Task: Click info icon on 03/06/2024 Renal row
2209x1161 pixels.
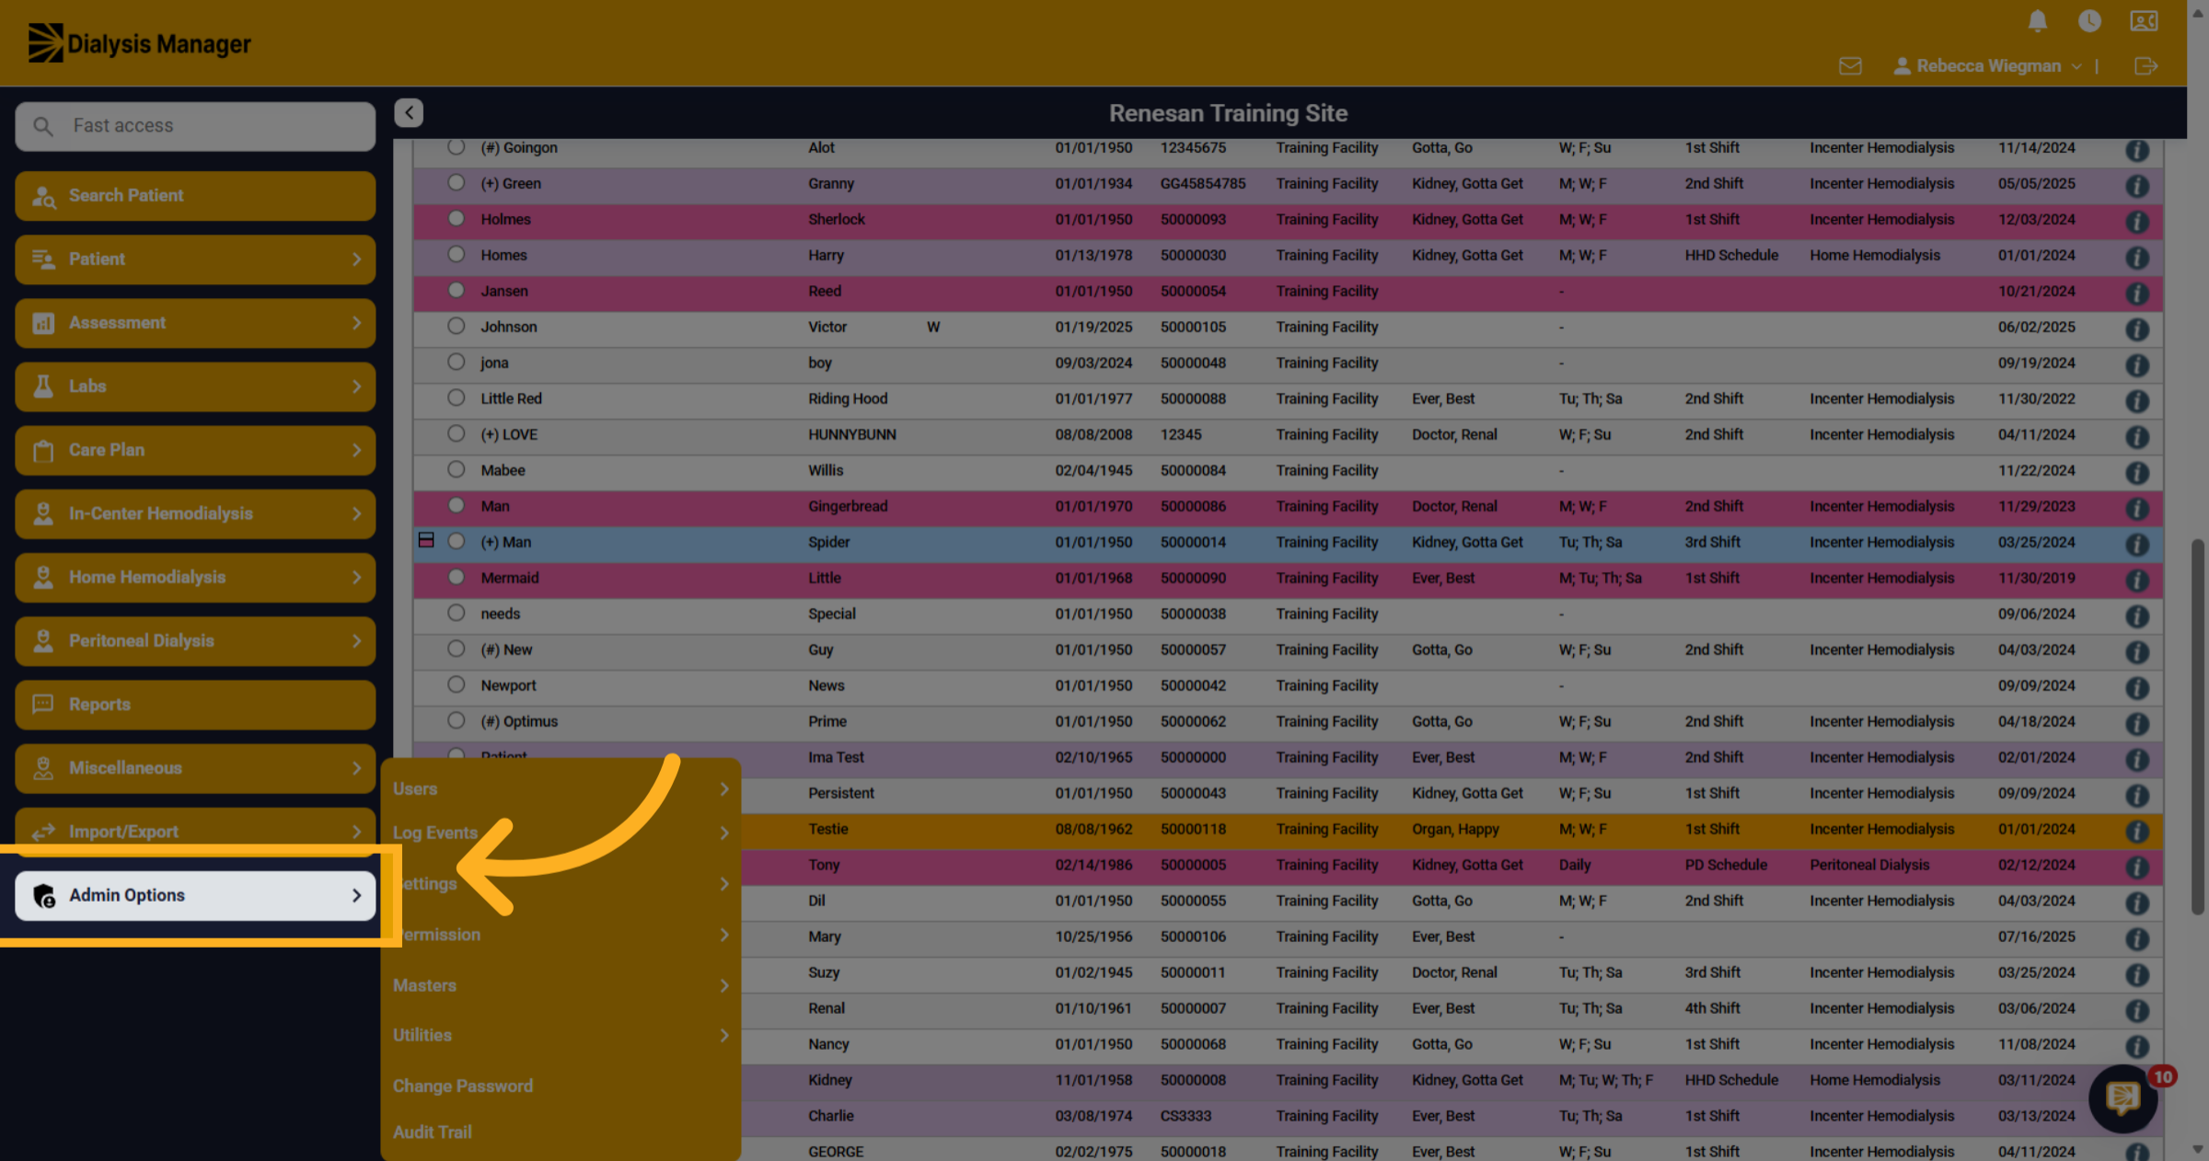Action: [2137, 1010]
